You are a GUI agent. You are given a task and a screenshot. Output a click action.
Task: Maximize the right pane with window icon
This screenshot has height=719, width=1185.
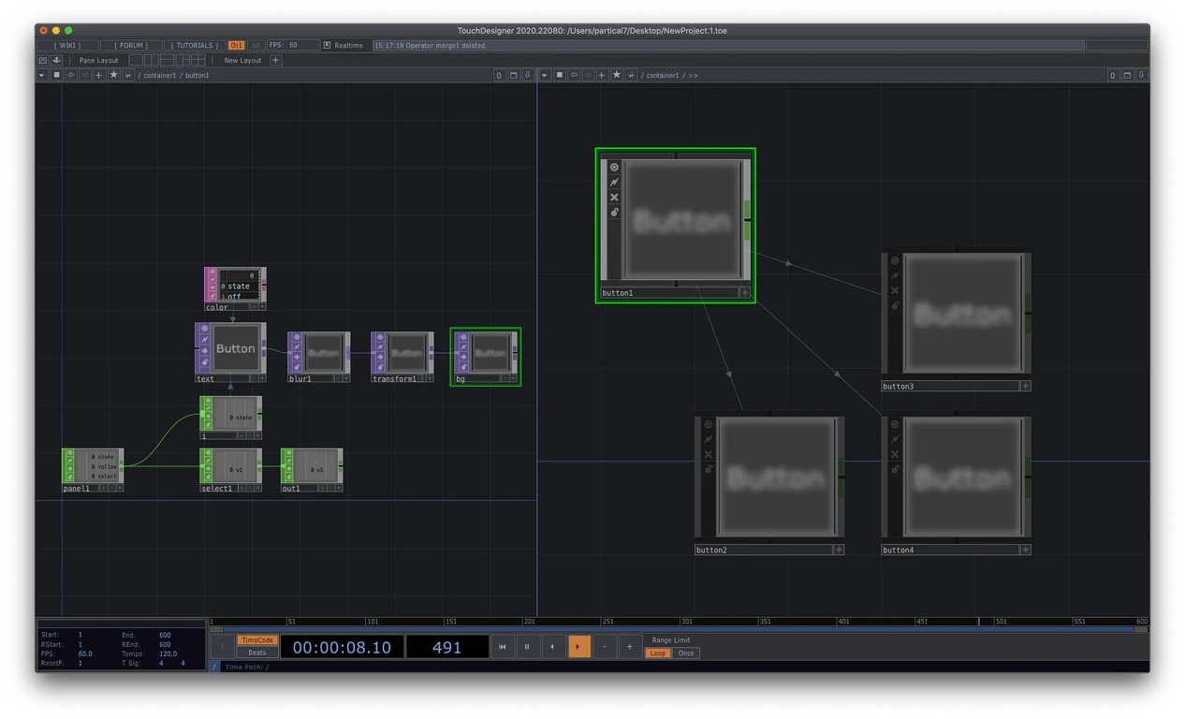[1127, 75]
